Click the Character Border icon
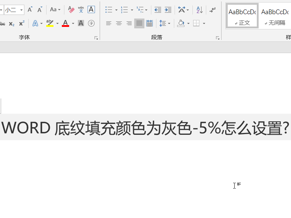291x218 pixels. pyautogui.click(x=91, y=9)
